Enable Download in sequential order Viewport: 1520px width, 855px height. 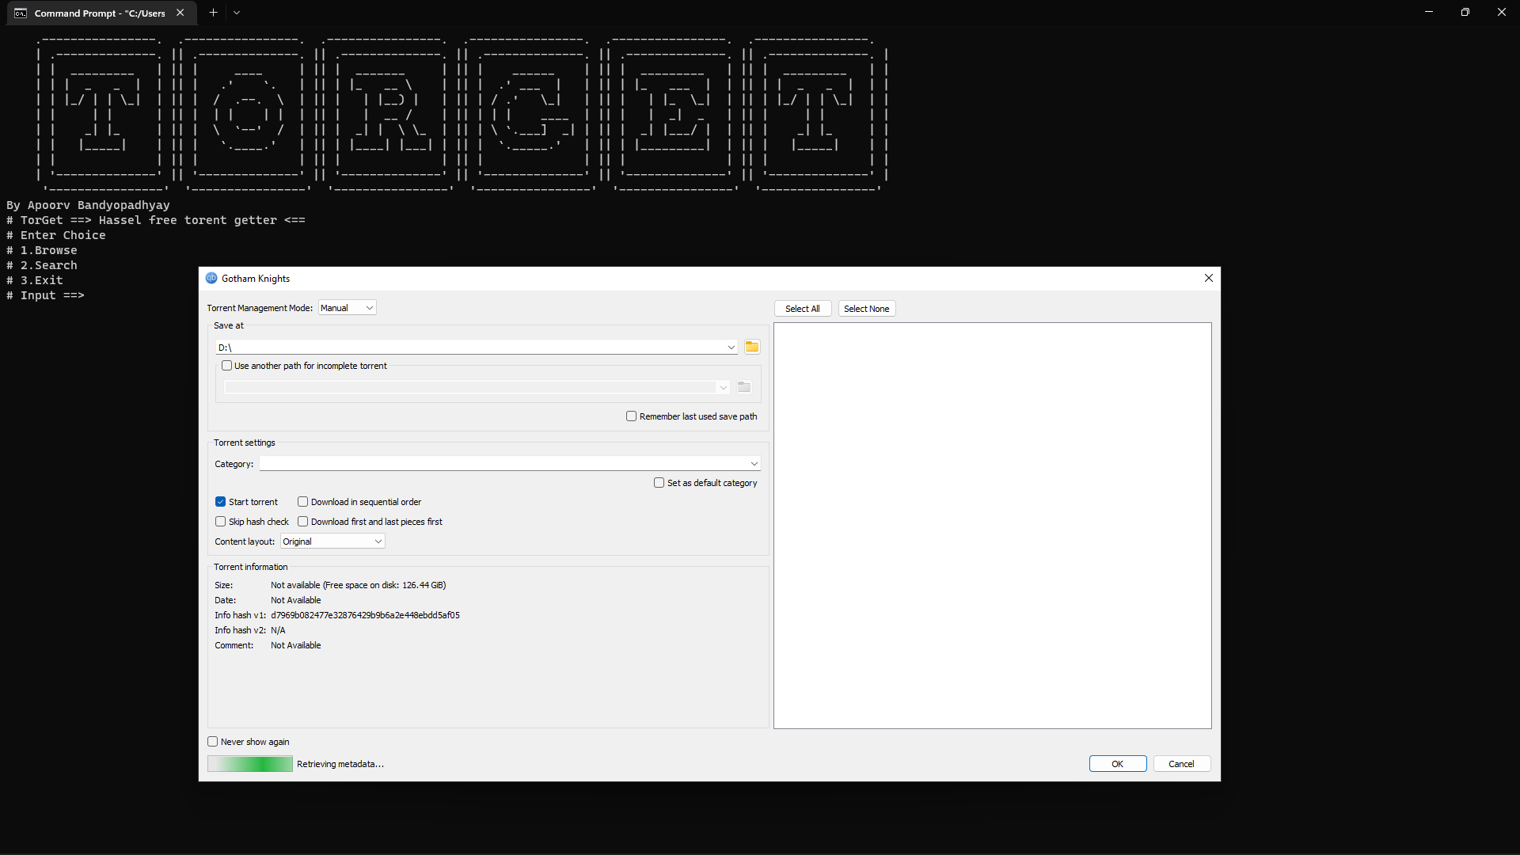(x=302, y=502)
